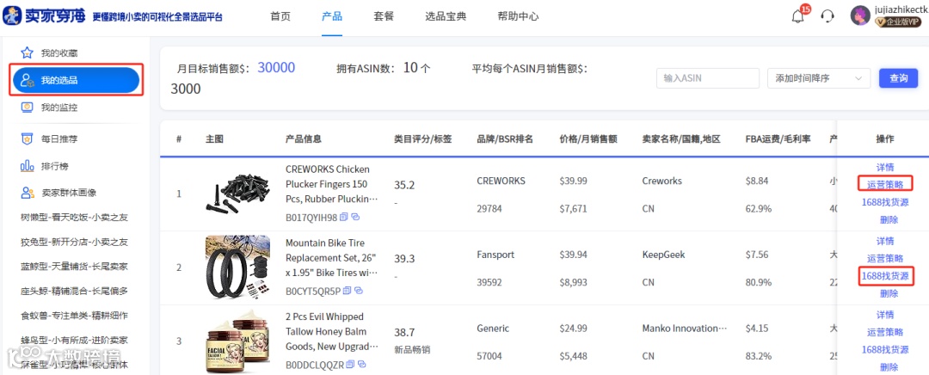This screenshot has height=375, width=929.
Task: Delete the Mountain Bike Tire row via 删除
Action: coord(889,293)
